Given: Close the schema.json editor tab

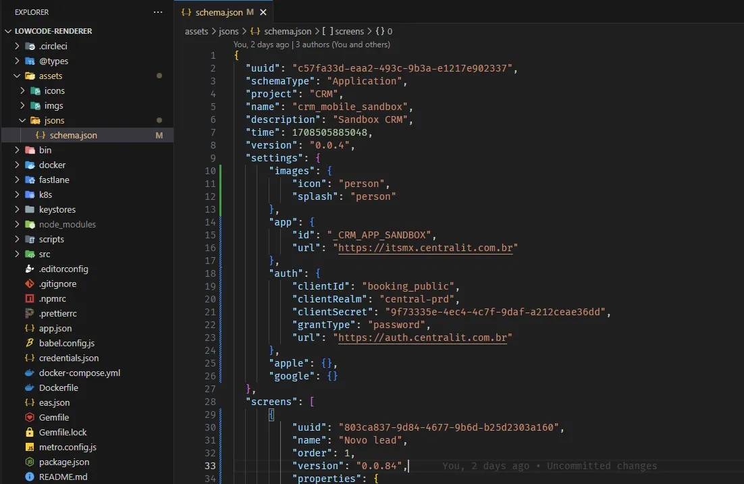Looking at the screenshot, I should [263, 12].
